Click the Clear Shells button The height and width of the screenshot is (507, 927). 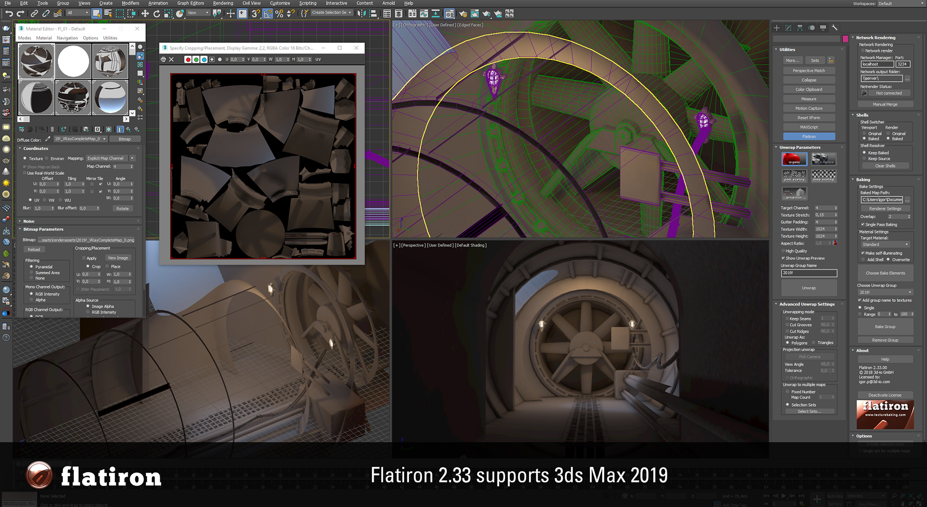(x=885, y=166)
